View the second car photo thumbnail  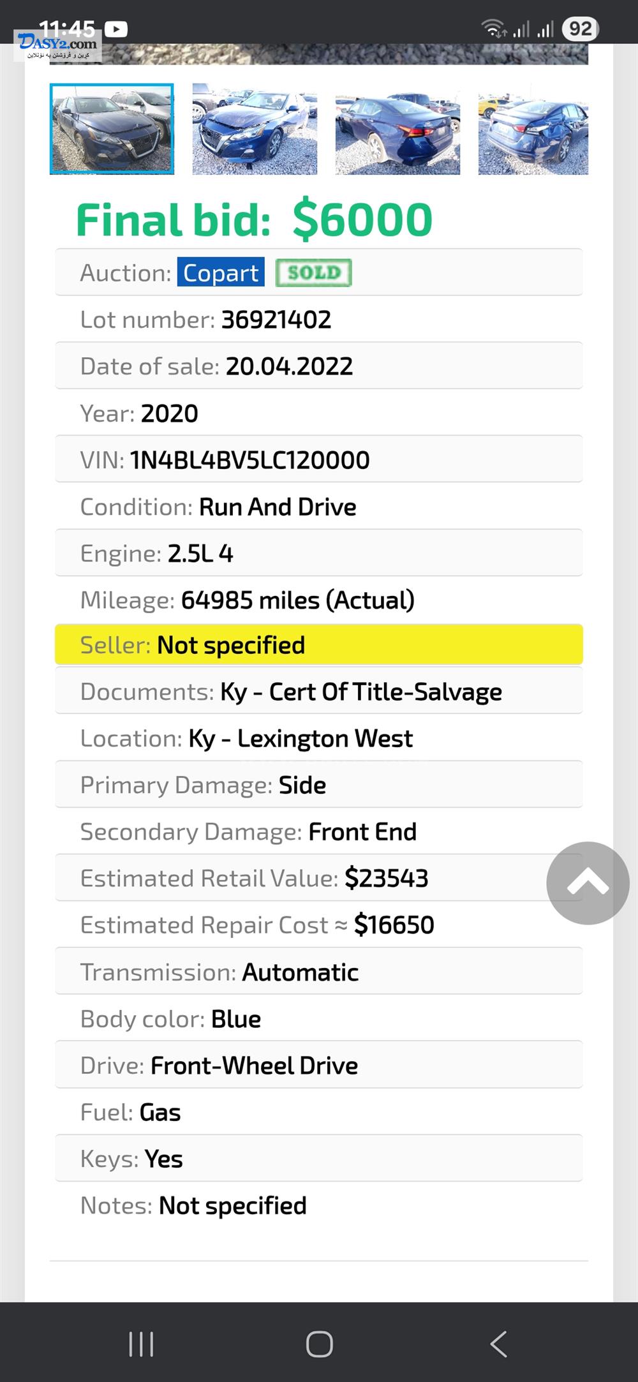(x=255, y=129)
